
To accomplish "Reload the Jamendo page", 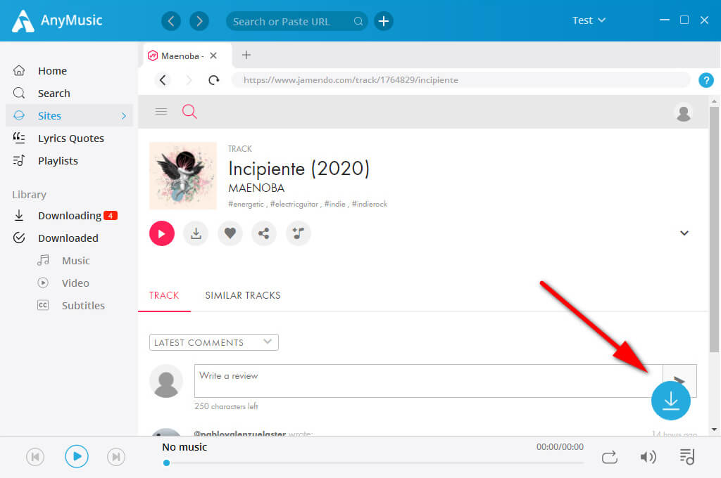I will (214, 80).
